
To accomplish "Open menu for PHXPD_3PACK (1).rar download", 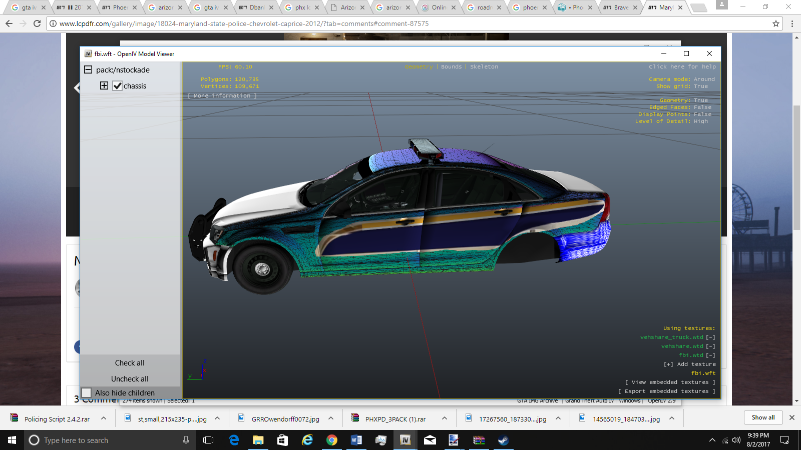I will (444, 418).
